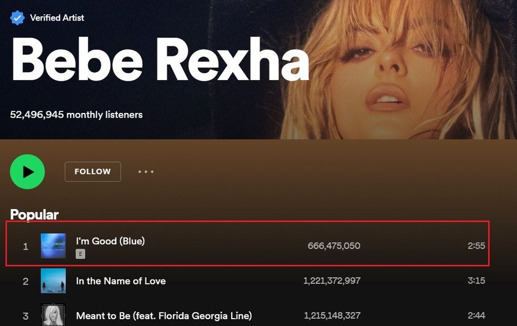Click the Meant to Be album artwork

point(53,315)
